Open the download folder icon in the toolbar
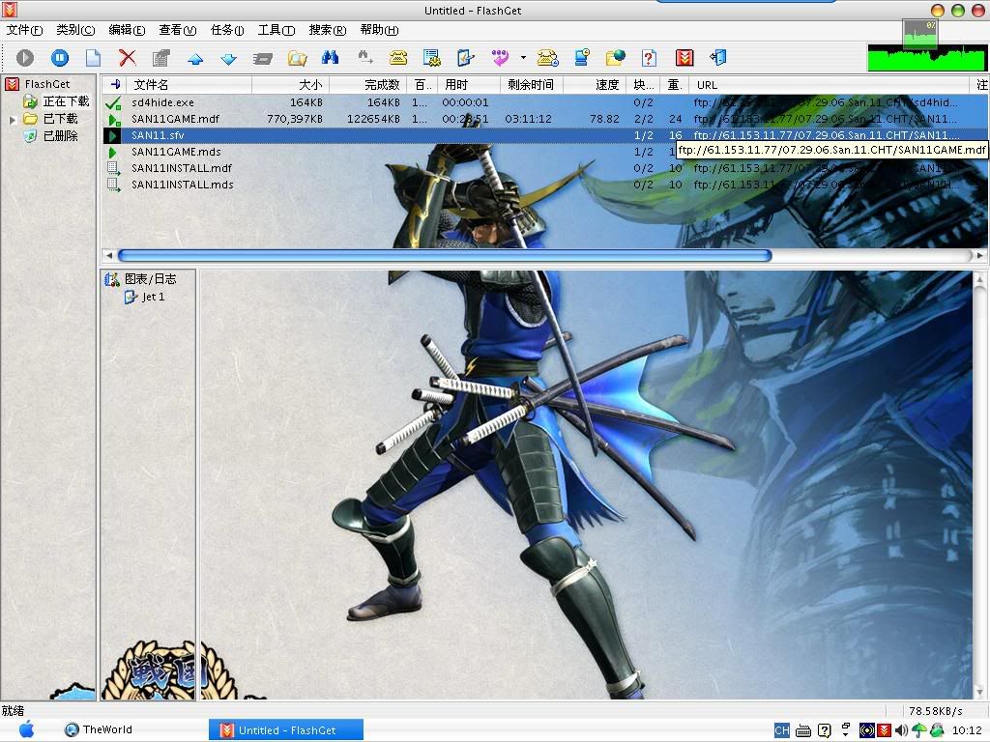 [x=297, y=59]
